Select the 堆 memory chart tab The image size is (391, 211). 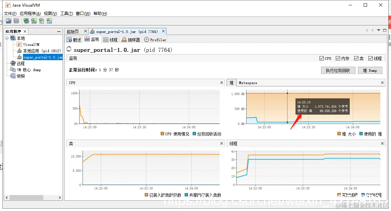231,83
